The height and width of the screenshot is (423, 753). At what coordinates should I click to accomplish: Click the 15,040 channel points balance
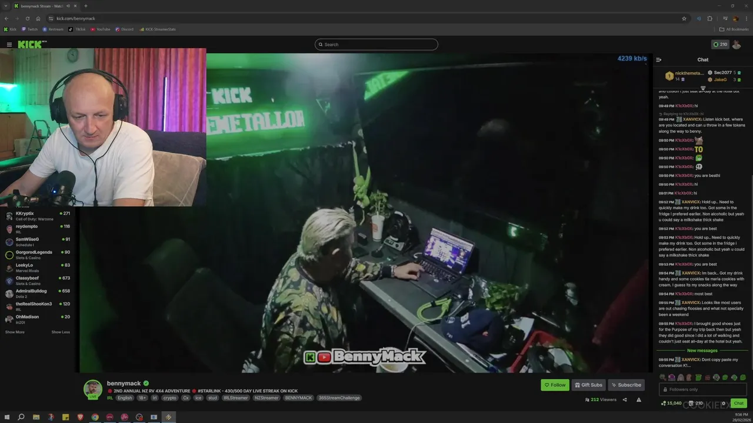click(x=671, y=403)
